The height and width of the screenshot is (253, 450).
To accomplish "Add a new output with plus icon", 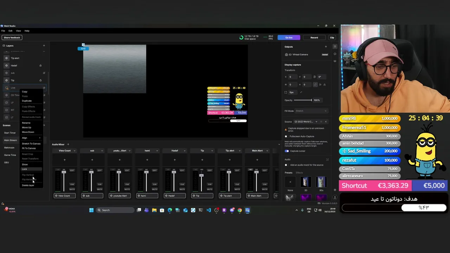I will pos(326,47).
